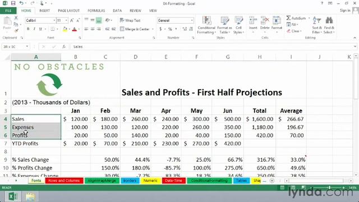This screenshot has width=359, height=202.
Task: Apply Percent Style icon
Action: tap(170, 29)
